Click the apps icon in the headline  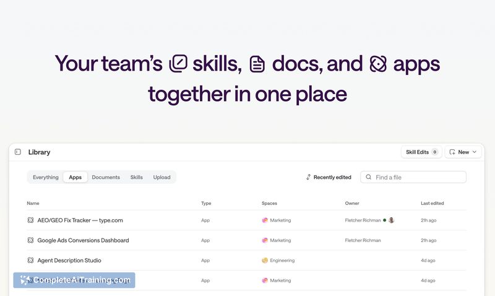coord(378,64)
